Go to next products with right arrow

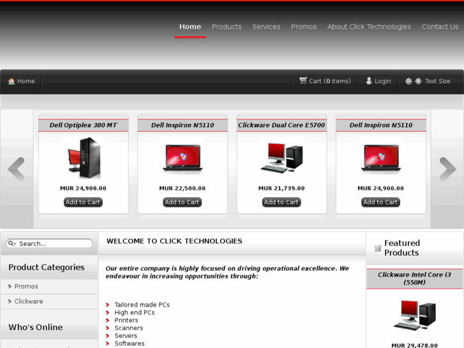447,169
